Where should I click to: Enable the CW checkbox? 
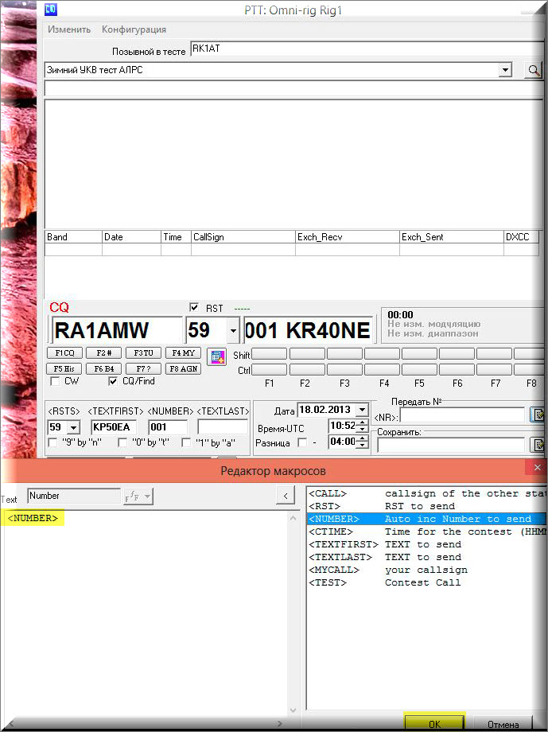tap(54, 382)
